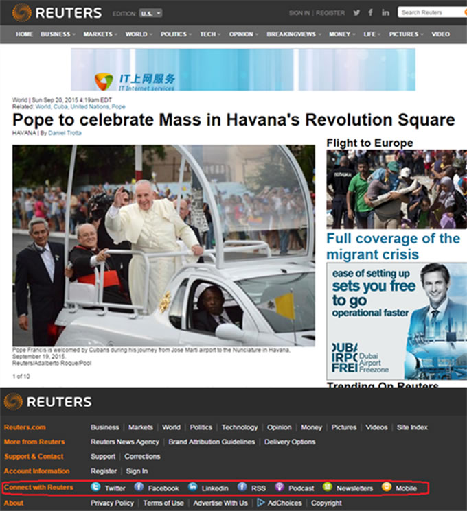The image size is (467, 511).
Task: Click the green Newsletters icon
Action: click(328, 487)
